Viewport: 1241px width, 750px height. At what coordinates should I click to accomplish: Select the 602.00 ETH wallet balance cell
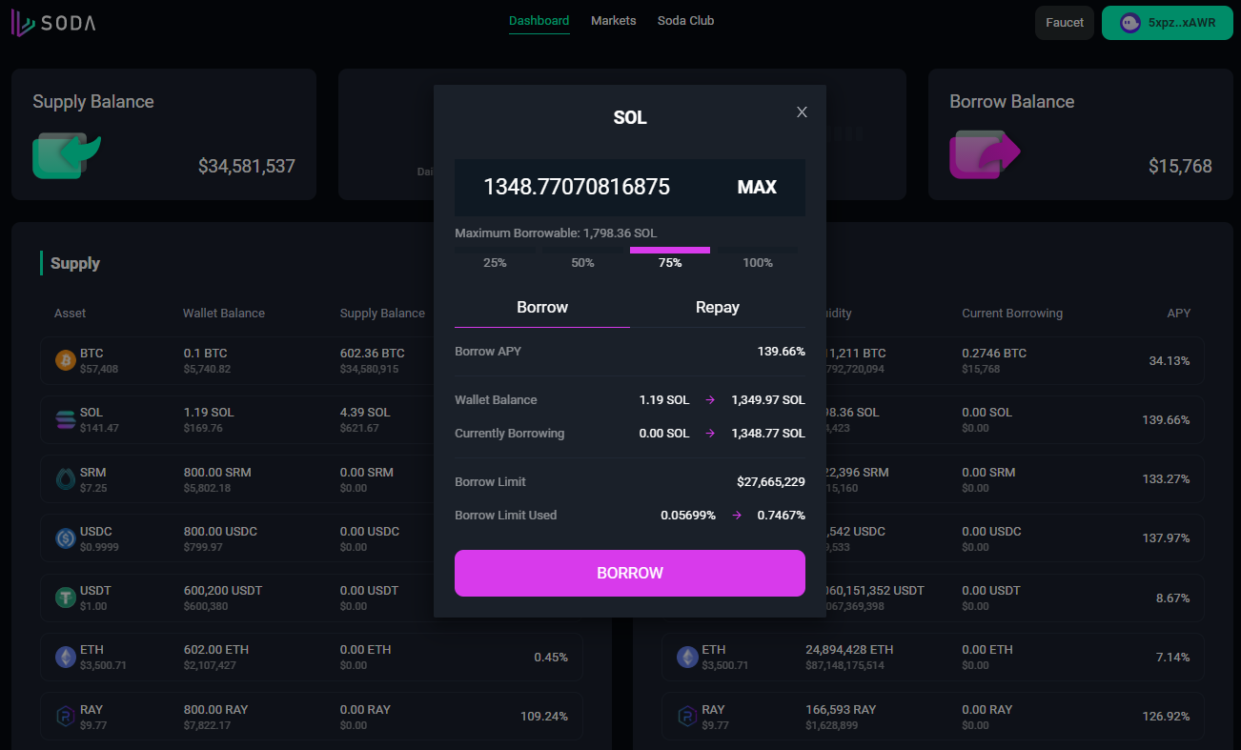point(216,657)
